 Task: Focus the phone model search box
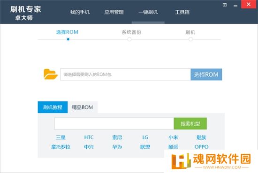click(114, 123)
